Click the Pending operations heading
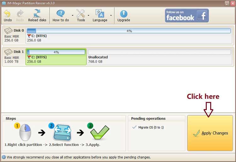236x162 pixels. [x=148, y=119]
